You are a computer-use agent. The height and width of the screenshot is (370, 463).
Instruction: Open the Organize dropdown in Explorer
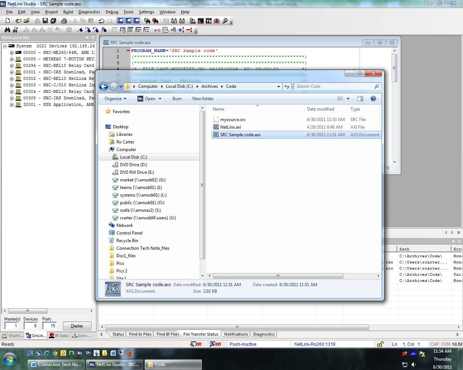coord(115,99)
